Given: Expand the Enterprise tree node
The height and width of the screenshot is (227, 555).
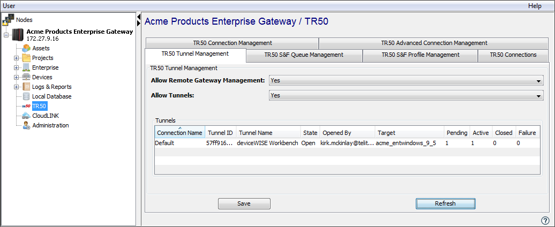Looking at the screenshot, I should [16, 67].
